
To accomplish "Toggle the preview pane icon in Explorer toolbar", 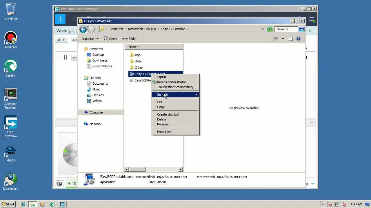I will pyautogui.click(x=290, y=39).
